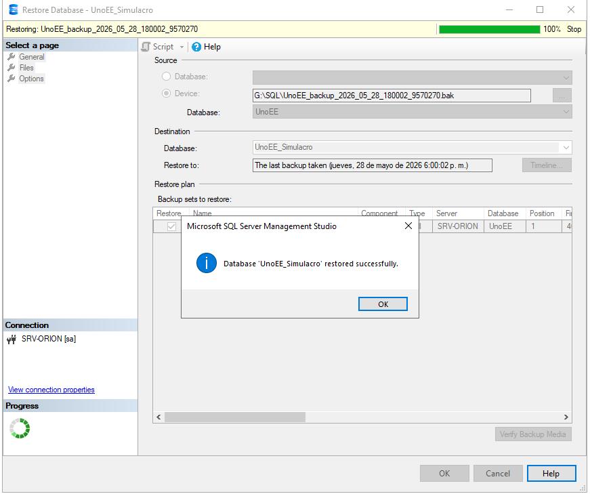Expand the Script dropdown arrow
Screen dimensions: 590x494
tap(182, 47)
